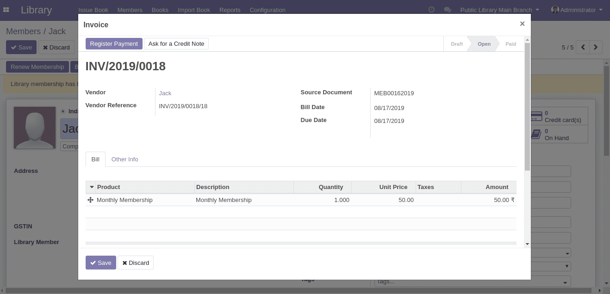The width and height of the screenshot is (610, 294).
Task: Click the 5 / 5 pager counter
Action: click(567, 47)
